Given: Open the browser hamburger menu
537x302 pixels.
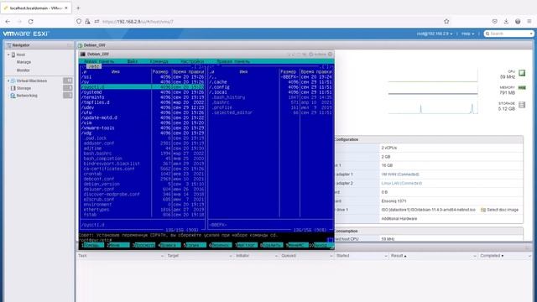Looking at the screenshot, I should coord(529,21).
